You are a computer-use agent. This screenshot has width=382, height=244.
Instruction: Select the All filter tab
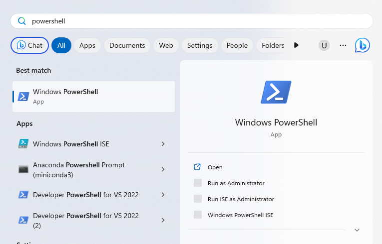click(x=61, y=45)
